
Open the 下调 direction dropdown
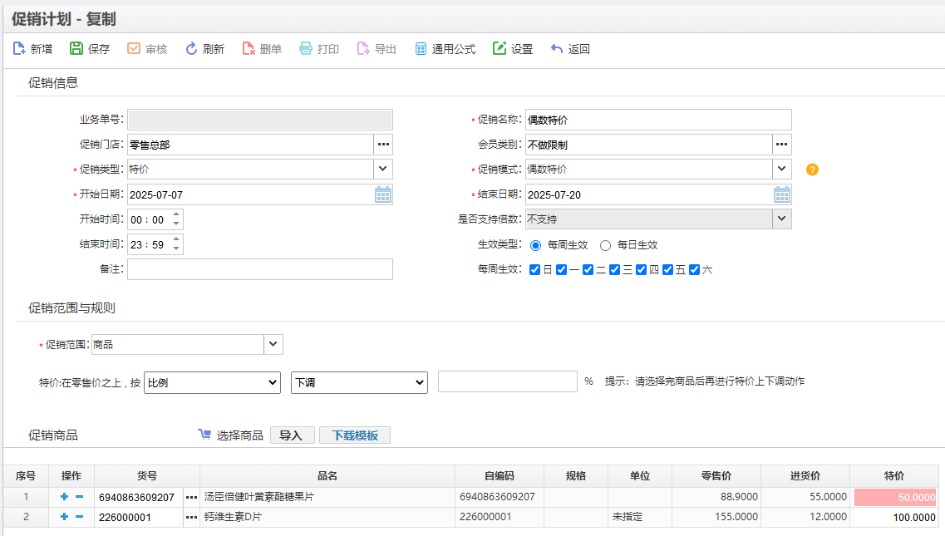click(359, 383)
